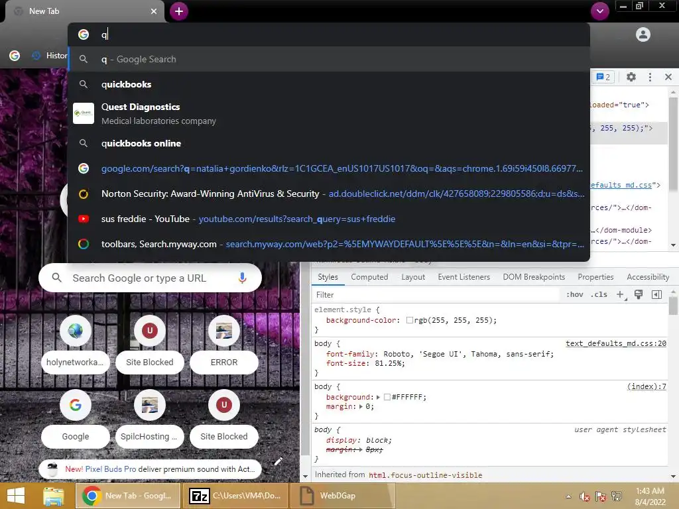
Task: Open the Windows Start button
Action: pyautogui.click(x=16, y=496)
